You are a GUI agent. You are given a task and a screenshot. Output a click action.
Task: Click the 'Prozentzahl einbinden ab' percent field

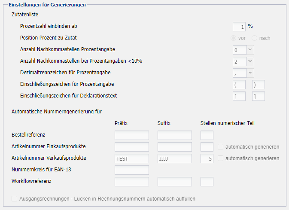click(239, 27)
